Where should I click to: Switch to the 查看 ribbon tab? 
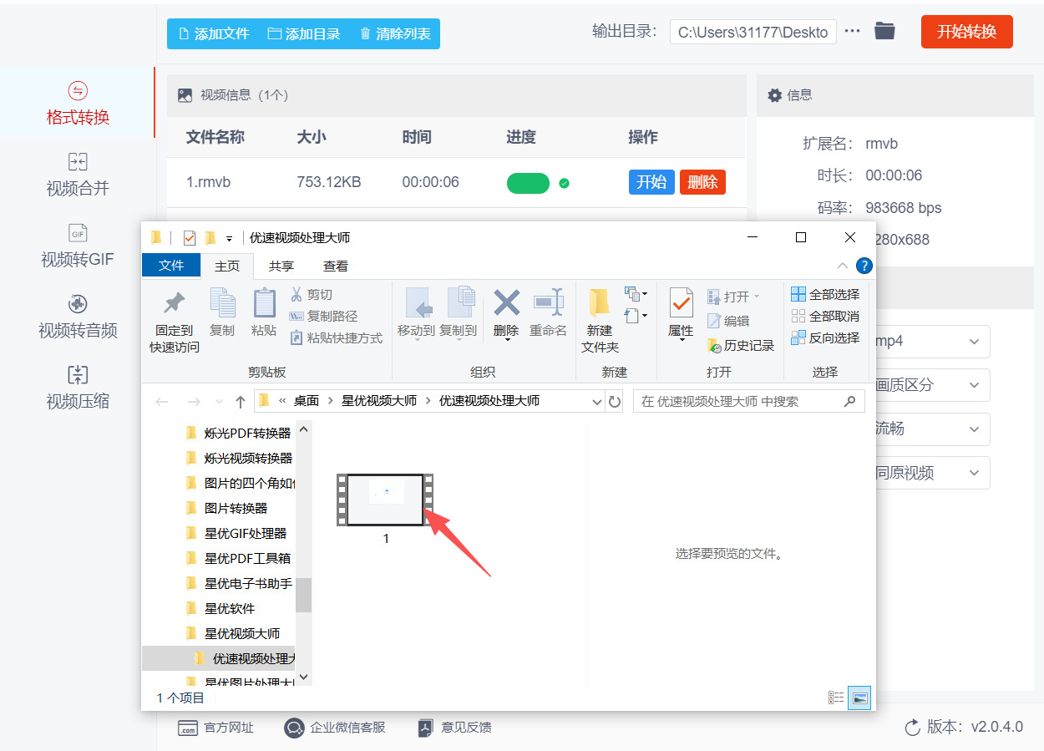click(x=335, y=266)
